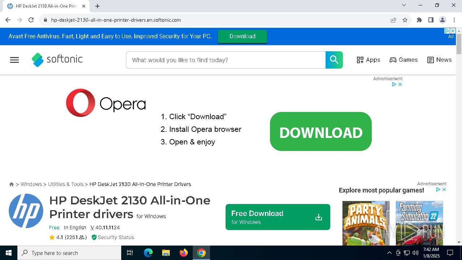Click the Security Status link
Image resolution: width=462 pixels, height=260 pixels.
pyautogui.click(x=113, y=237)
